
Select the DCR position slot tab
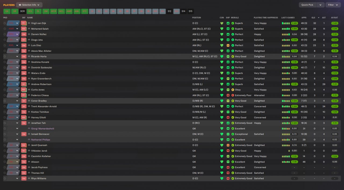(23, 11)
